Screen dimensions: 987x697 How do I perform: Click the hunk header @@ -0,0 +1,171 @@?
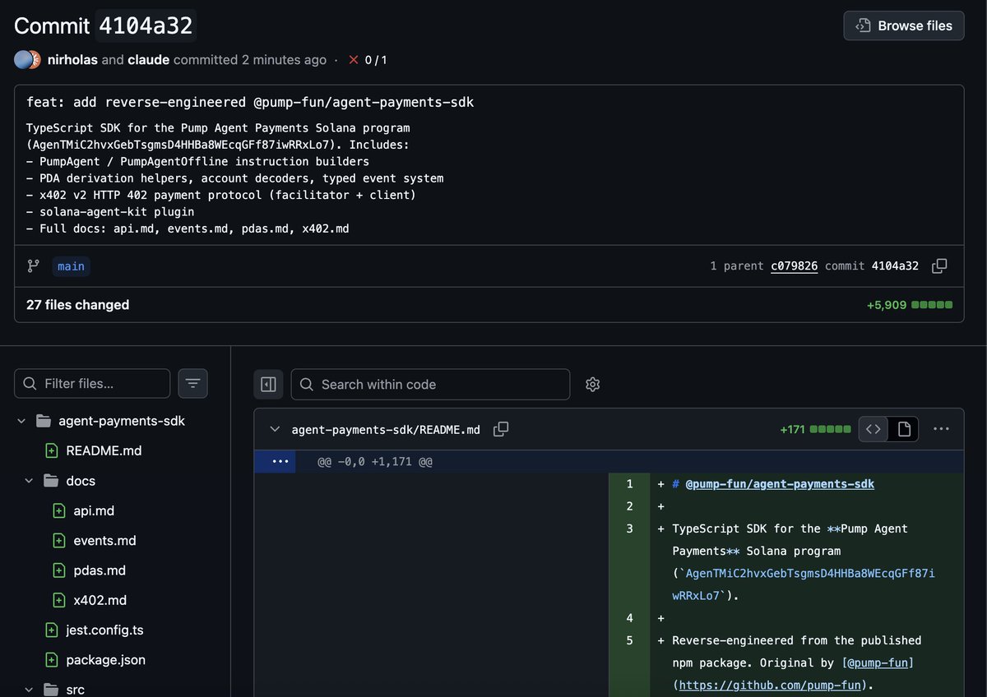coord(375,461)
